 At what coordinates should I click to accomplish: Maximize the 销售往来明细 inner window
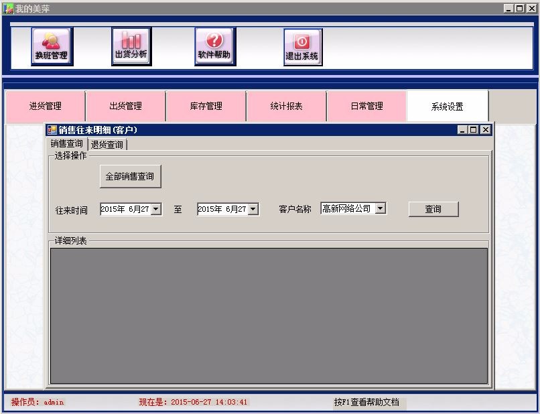(x=474, y=130)
